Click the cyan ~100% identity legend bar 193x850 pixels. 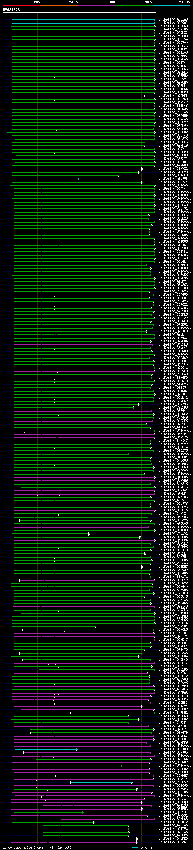point(171,5)
